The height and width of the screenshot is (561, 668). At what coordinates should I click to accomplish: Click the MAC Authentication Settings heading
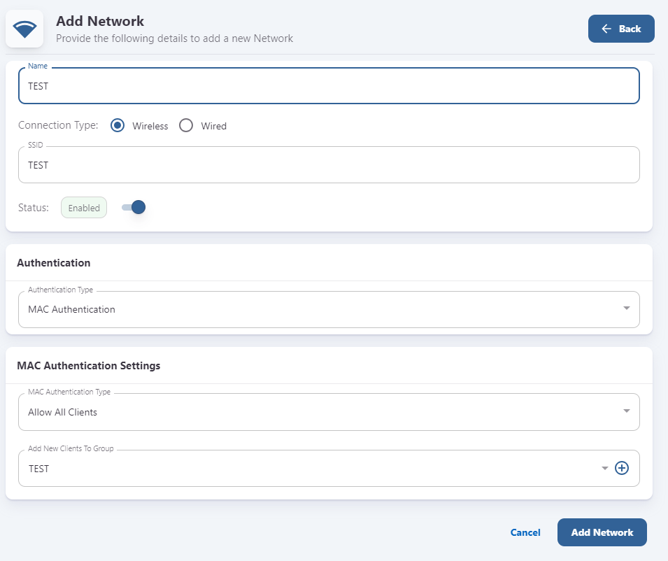point(89,365)
